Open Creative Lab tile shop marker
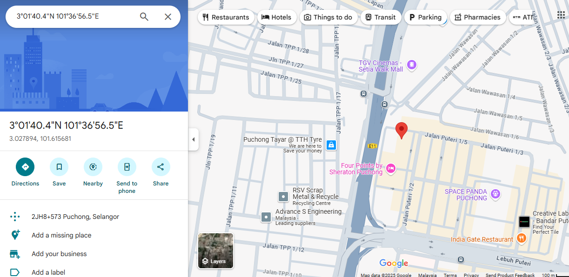Image resolution: width=569 pixels, height=277 pixels. pyautogui.click(x=524, y=222)
